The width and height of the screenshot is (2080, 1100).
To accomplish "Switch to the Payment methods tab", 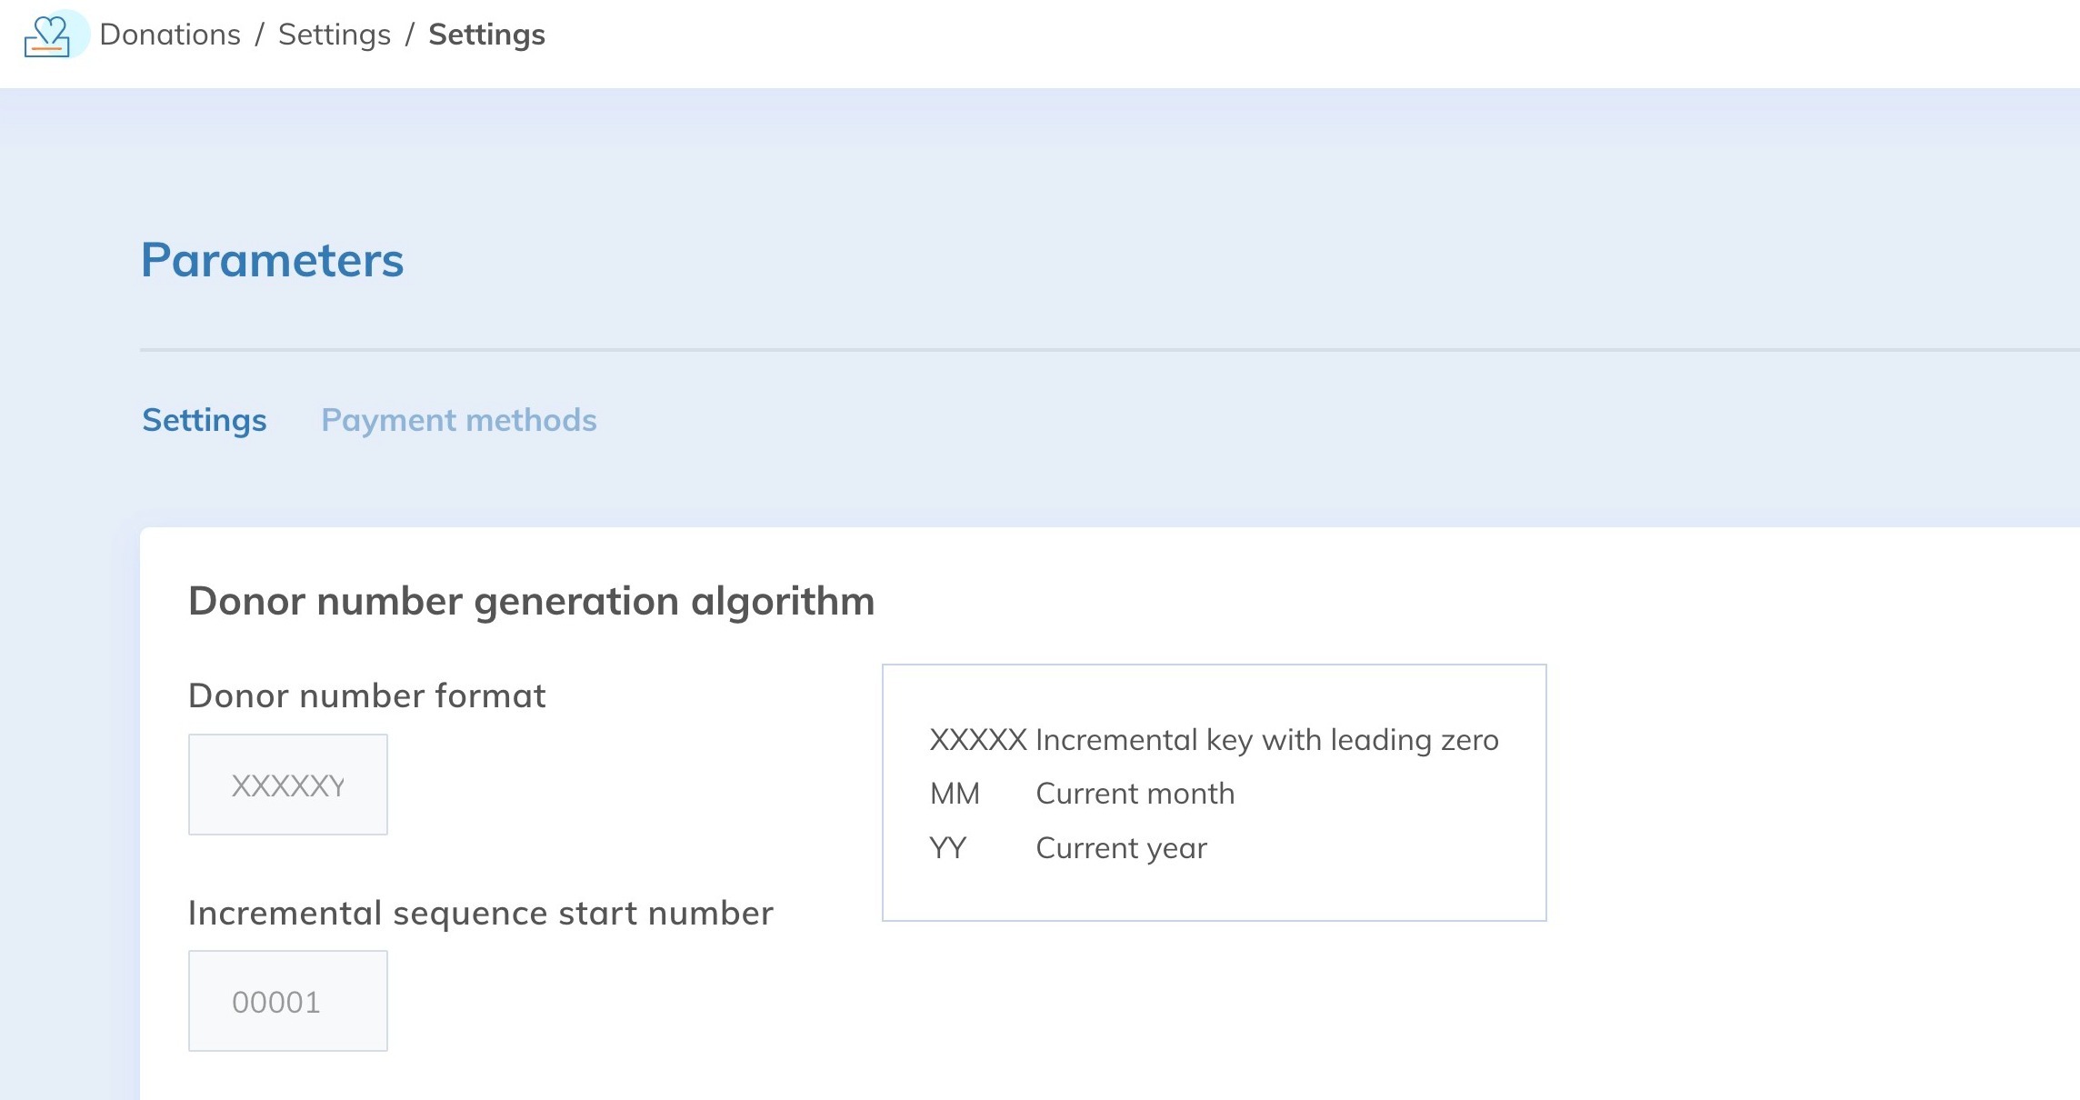I will coord(458,420).
